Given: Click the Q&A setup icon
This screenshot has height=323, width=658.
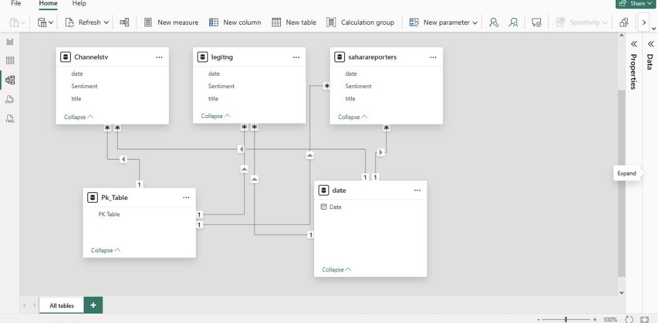Looking at the screenshot, I should click(x=536, y=22).
